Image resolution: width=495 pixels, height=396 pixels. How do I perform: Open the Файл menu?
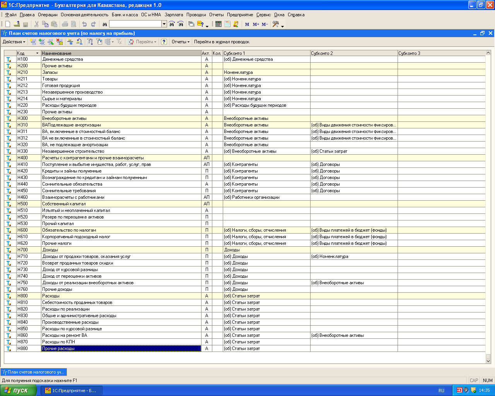(10, 15)
